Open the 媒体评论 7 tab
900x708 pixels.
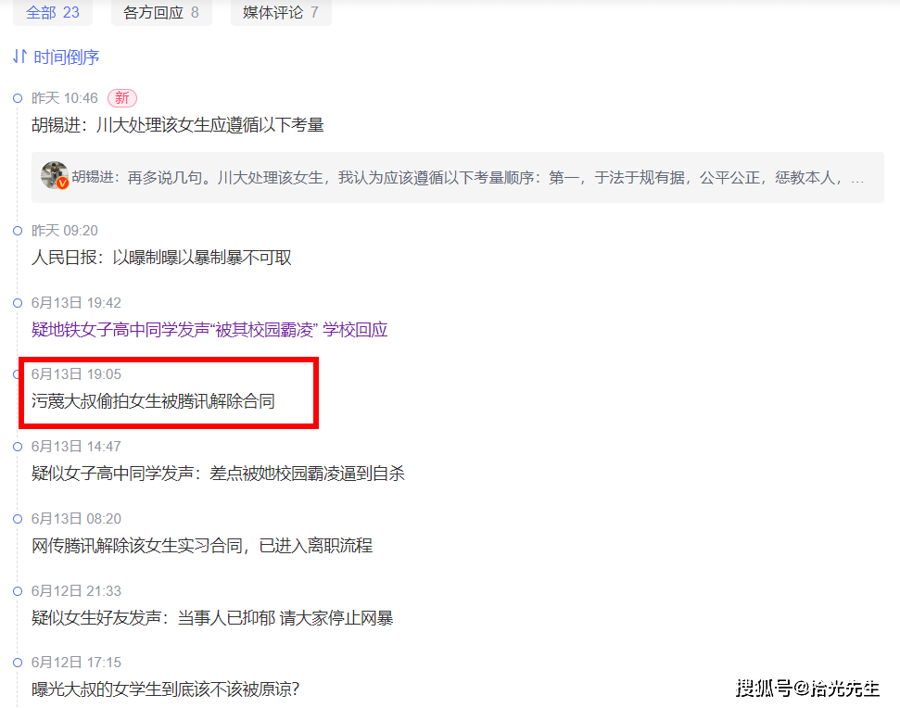click(281, 12)
